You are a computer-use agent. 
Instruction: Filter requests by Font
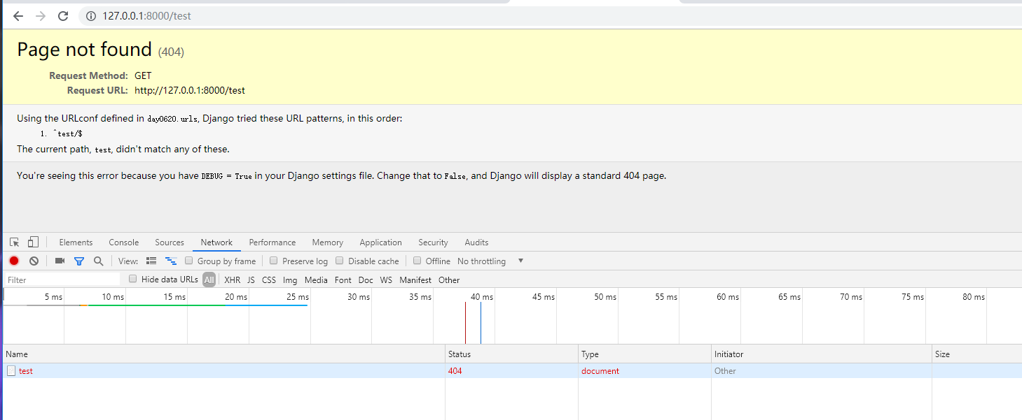tap(343, 280)
